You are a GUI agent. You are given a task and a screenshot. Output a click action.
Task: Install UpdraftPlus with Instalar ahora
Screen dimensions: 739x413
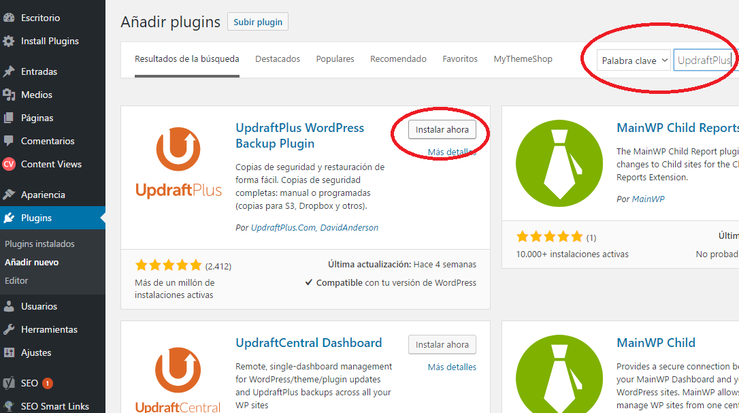[x=442, y=130]
